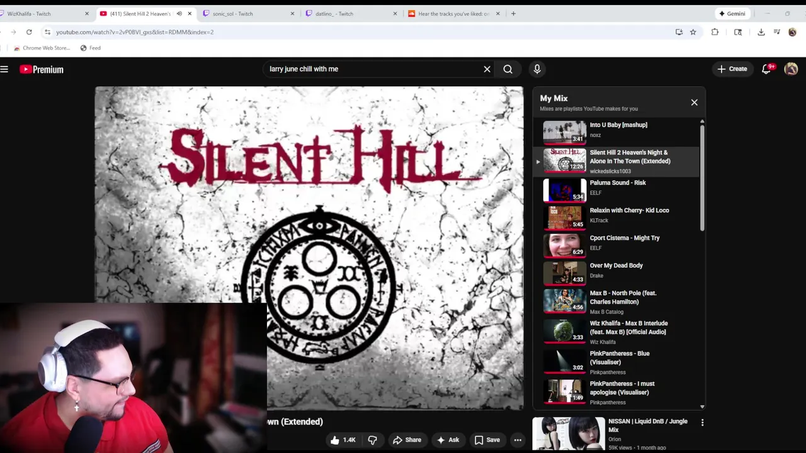Close the Hear the tracks tab
Screen dimensions: 806x453
click(497, 13)
